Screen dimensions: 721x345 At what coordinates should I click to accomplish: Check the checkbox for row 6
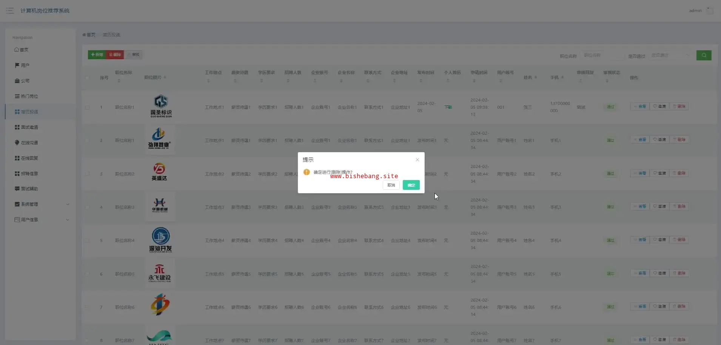(87, 274)
